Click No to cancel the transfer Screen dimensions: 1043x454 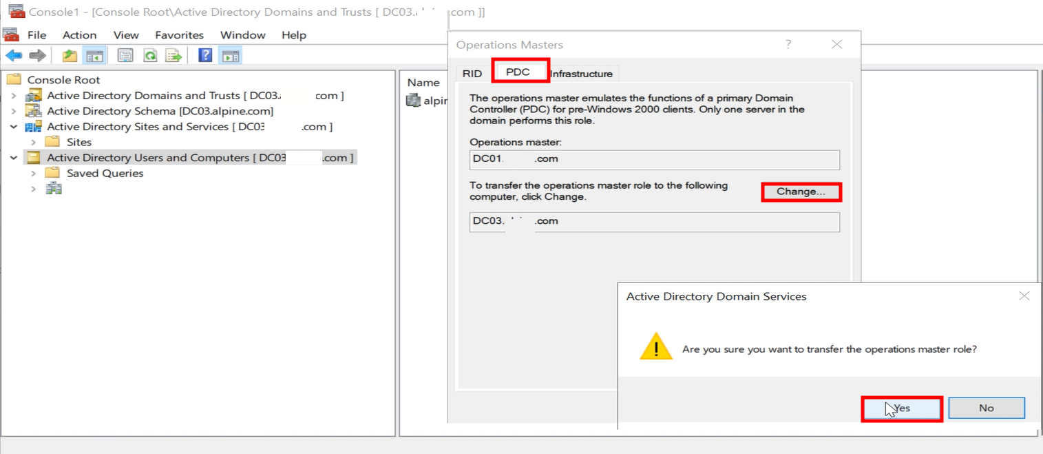pyautogui.click(x=987, y=408)
